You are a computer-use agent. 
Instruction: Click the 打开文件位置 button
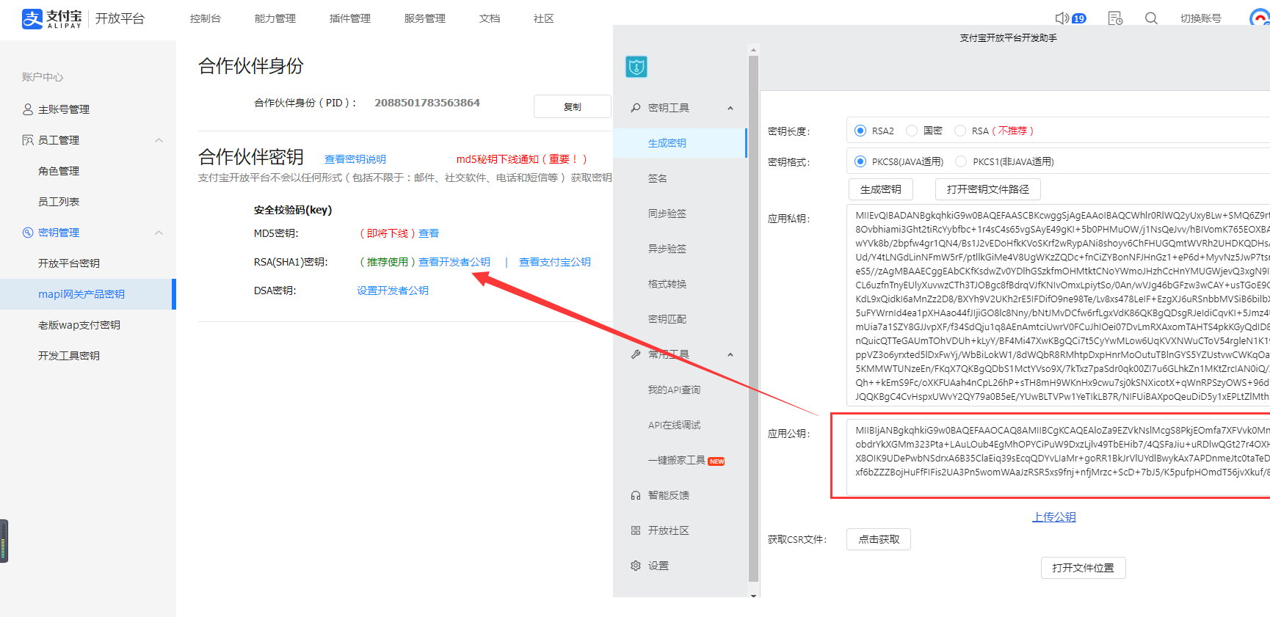(x=1084, y=568)
